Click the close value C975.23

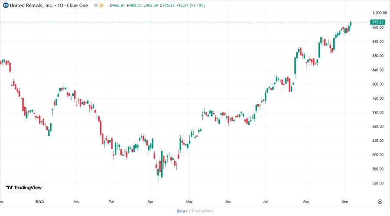pyautogui.click(x=167, y=5)
